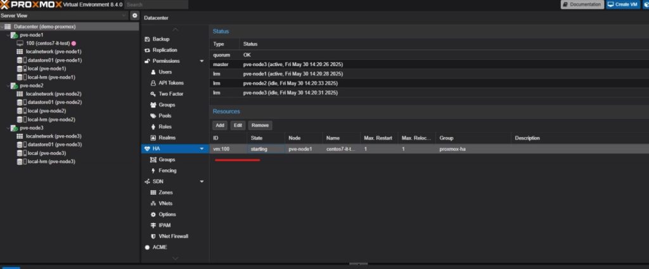Click the Replication arrows icon
This screenshot has width=649, height=269.
tap(147, 50)
